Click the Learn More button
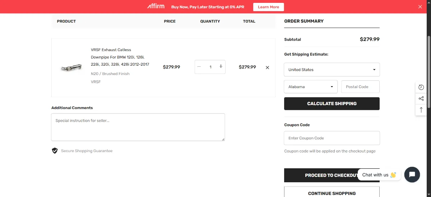This screenshot has height=197, width=431. (268, 7)
